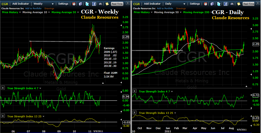Click the 2.29 price label on Weekly chart
Screen dimensions: 261x133
[x=126, y=37]
